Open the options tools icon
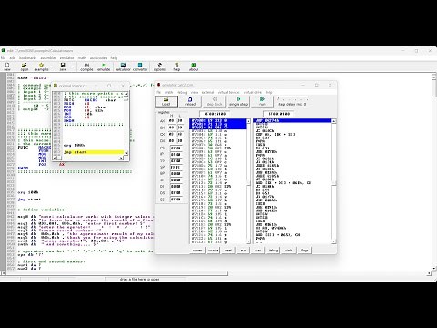This screenshot has height=328, width=437. (x=159, y=67)
